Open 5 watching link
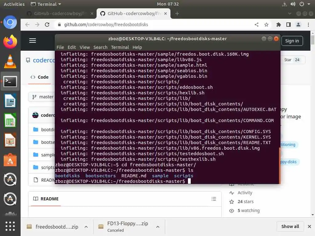Screen dimensions: 315x236 tap(249, 210)
